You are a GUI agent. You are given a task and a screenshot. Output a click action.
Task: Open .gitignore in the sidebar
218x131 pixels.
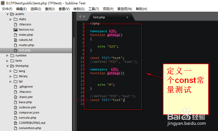point(26,87)
